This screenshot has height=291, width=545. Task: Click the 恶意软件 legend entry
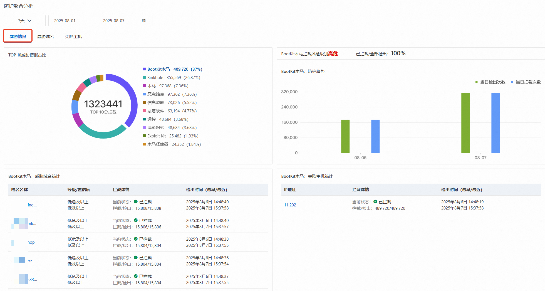170,111
